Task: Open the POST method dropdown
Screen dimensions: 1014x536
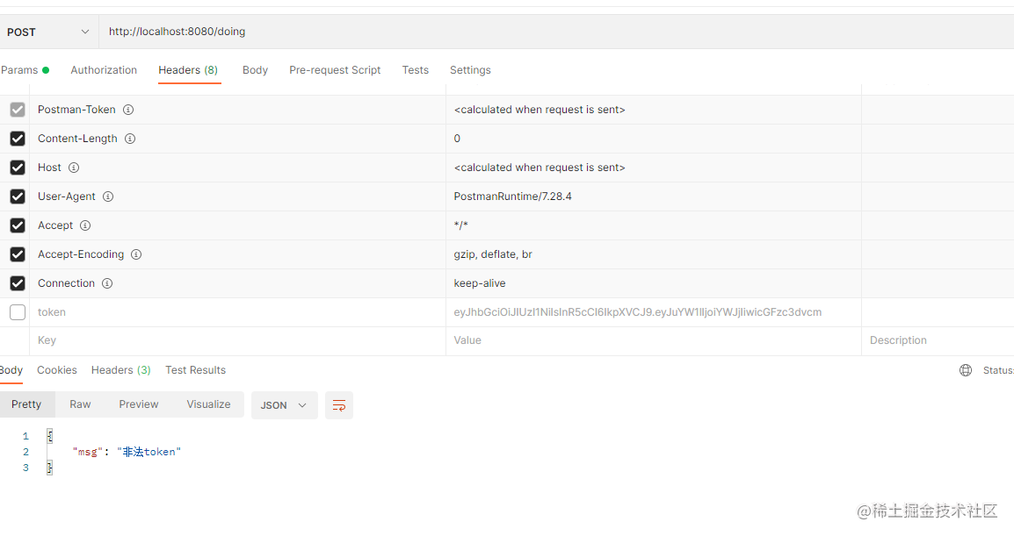Action: point(48,32)
